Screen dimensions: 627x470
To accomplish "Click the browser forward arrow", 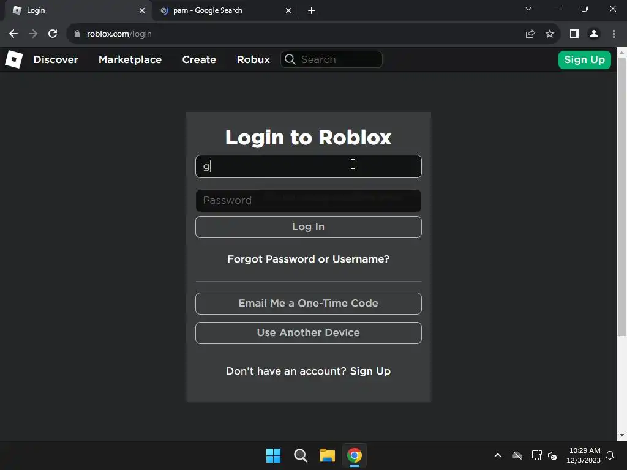I will [33, 34].
